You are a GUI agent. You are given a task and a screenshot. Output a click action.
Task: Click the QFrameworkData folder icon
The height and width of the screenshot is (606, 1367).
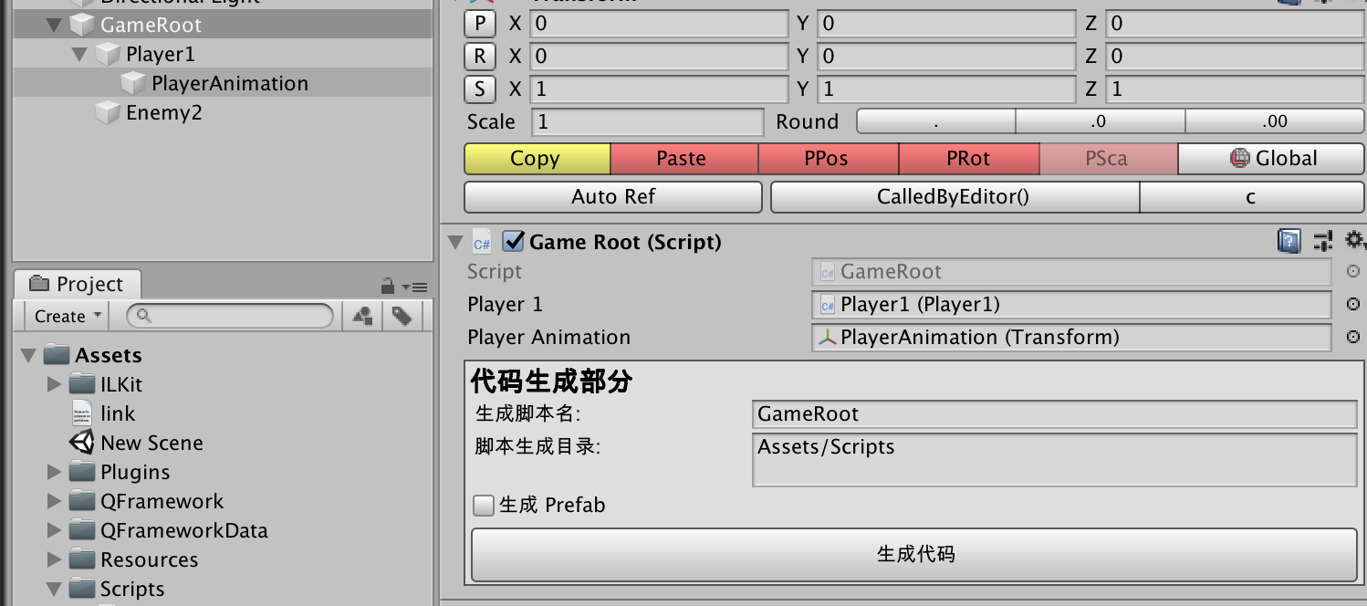tap(82, 530)
